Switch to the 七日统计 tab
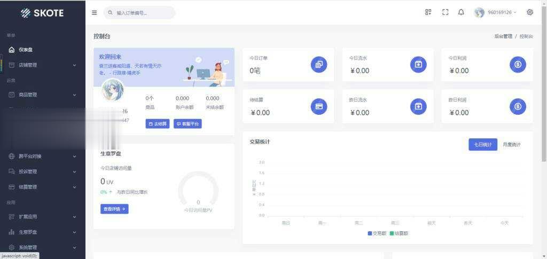The width and height of the screenshot is (547, 259). [x=483, y=145]
